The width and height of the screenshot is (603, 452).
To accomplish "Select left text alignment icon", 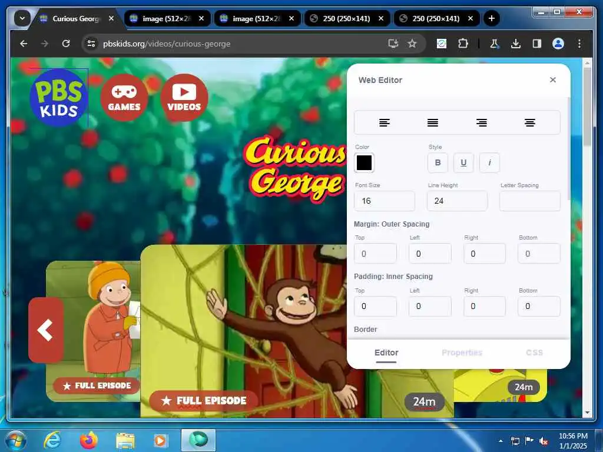I will tap(384, 122).
